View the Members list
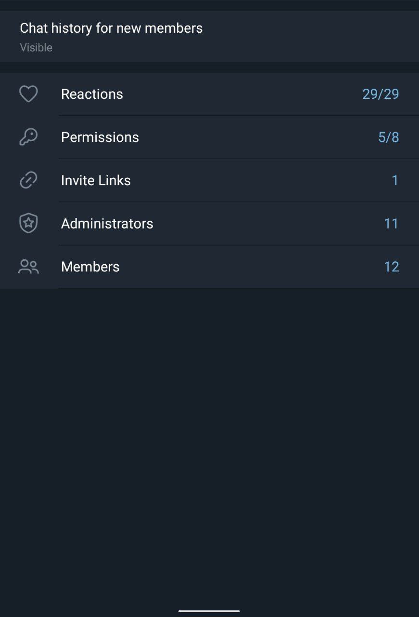 point(90,267)
